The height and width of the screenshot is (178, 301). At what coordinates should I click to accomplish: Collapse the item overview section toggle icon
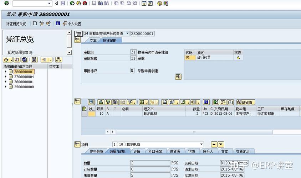pyautogui.click(x=77, y=101)
